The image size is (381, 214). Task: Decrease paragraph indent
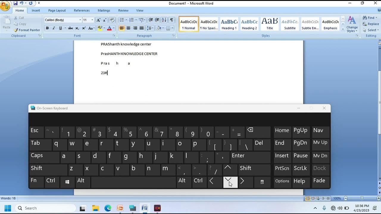(151, 20)
